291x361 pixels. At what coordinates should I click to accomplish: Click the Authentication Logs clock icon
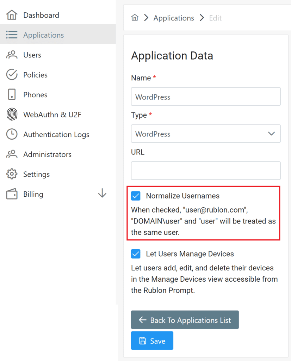click(12, 134)
